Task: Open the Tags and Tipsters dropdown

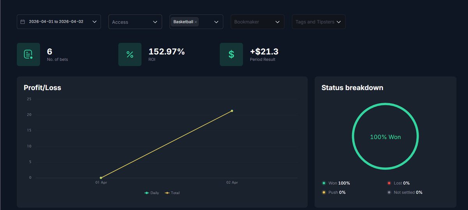Action: coord(319,22)
